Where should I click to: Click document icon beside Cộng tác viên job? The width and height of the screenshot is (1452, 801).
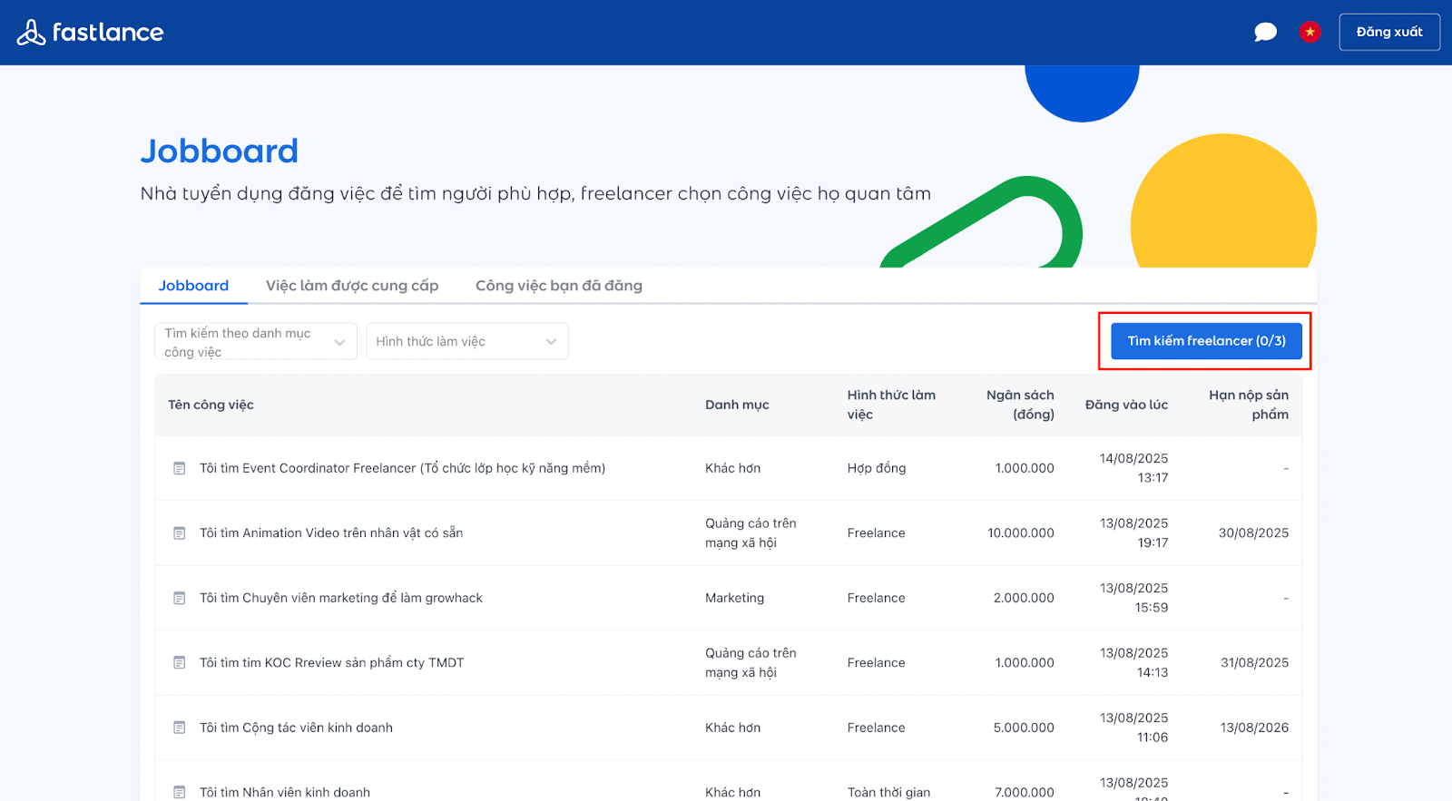pyautogui.click(x=180, y=728)
